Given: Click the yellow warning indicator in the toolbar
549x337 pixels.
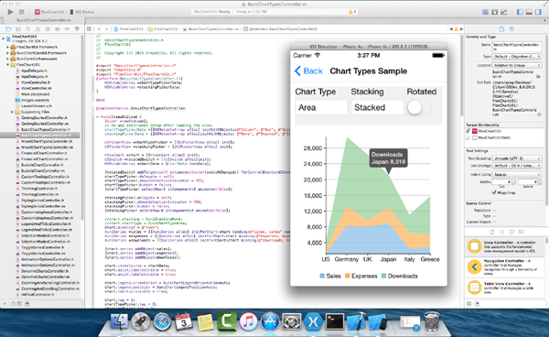Looking at the screenshot, I should pos(352,12).
